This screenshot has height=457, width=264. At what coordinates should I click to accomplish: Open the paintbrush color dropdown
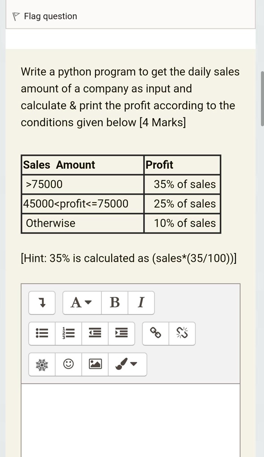pos(127,364)
